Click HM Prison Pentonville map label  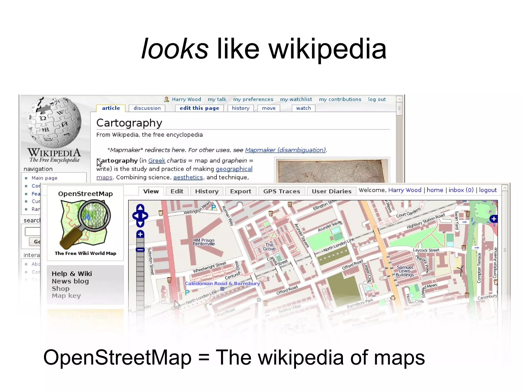pyautogui.click(x=204, y=242)
